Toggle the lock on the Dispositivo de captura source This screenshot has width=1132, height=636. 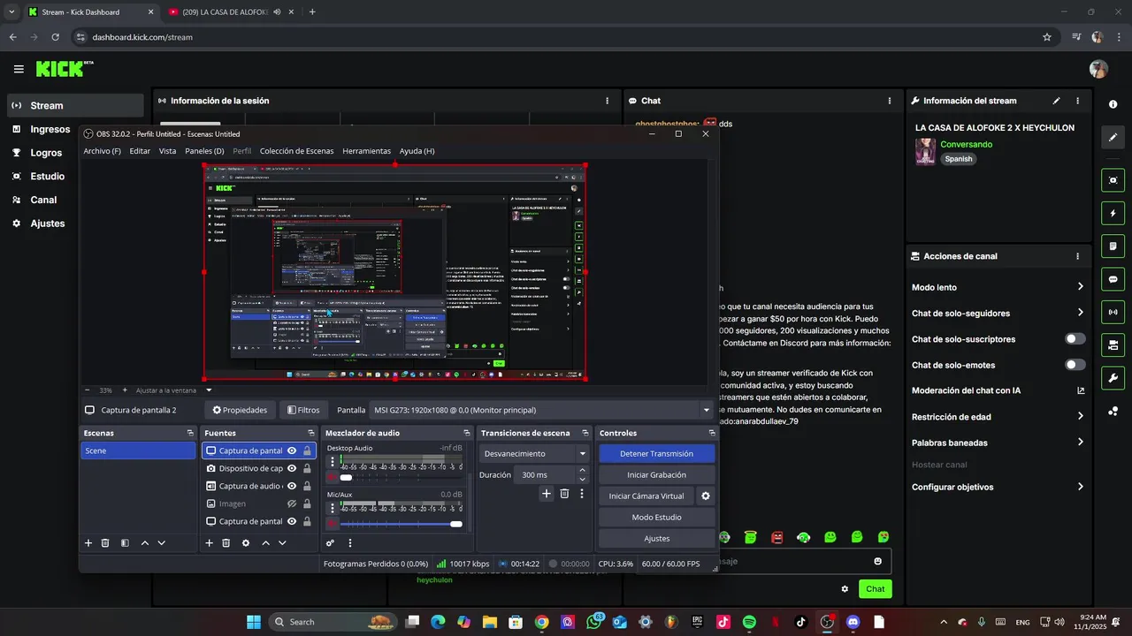pyautogui.click(x=307, y=468)
